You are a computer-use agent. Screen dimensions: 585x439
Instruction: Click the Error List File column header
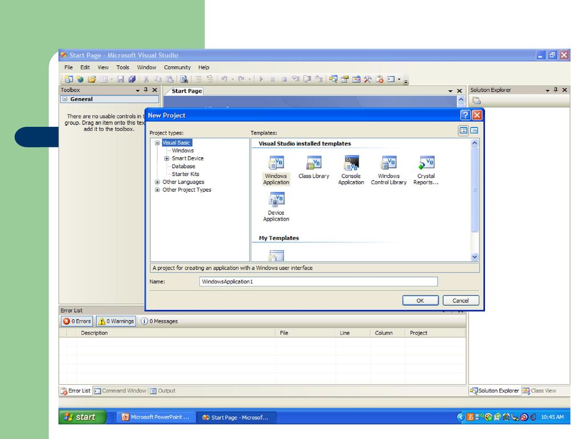tap(305, 333)
